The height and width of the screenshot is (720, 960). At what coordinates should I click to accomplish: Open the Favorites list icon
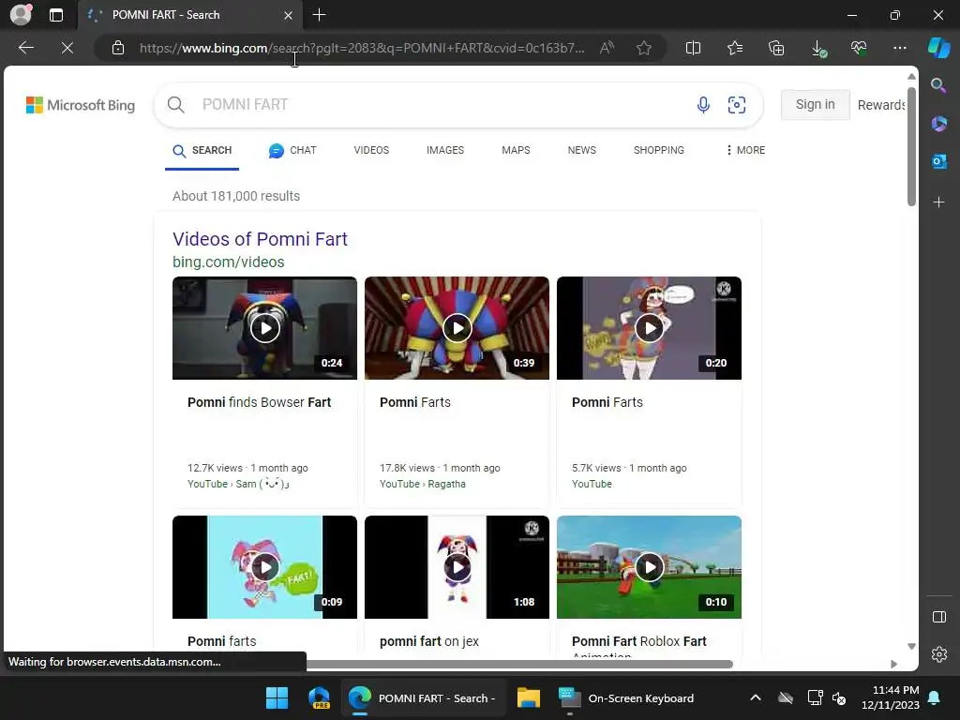pos(735,48)
